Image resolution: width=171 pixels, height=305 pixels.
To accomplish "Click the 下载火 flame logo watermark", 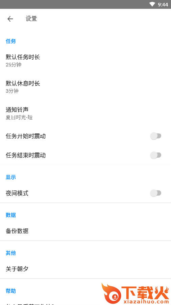I will point(136,294).
